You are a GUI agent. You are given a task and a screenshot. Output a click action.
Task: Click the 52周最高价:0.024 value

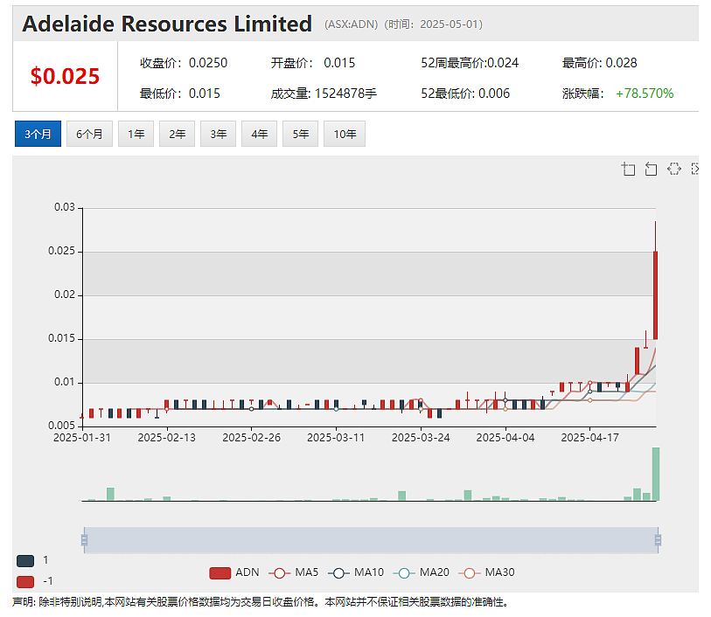click(470, 63)
